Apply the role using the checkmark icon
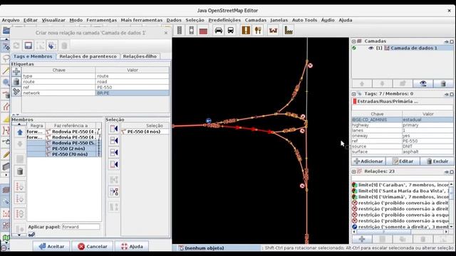456x256 pixels. coord(31,234)
